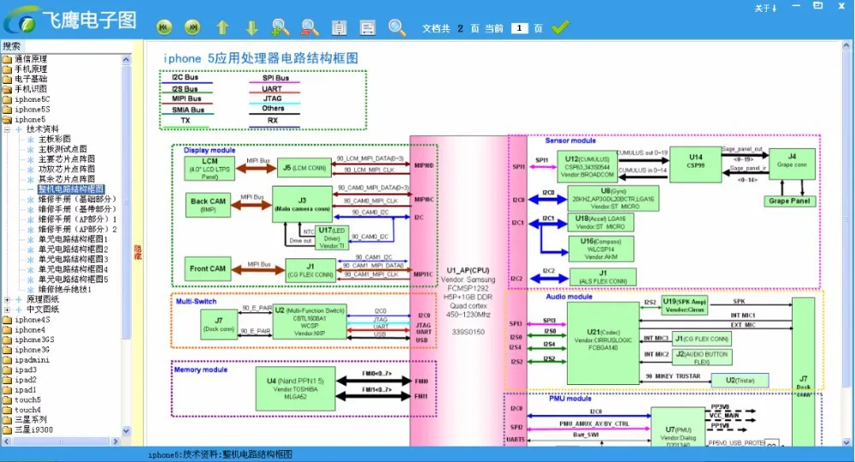The width and height of the screenshot is (855, 462).
Task: Open the 关于 menu at top right
Action: click(x=765, y=9)
